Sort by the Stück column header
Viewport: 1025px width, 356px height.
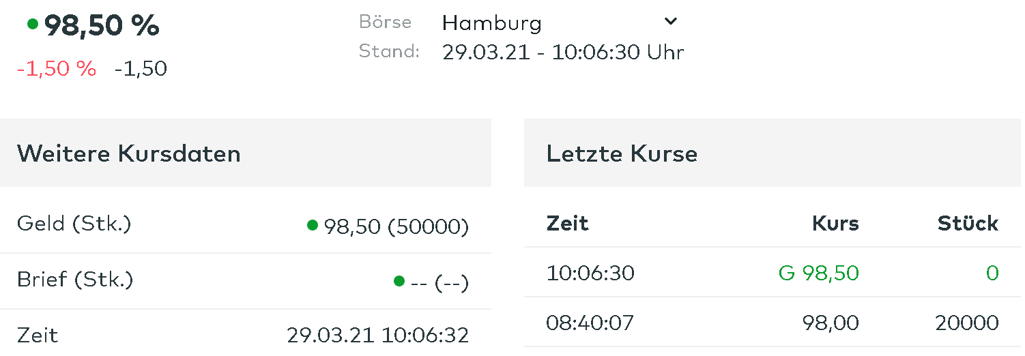pyautogui.click(x=968, y=223)
